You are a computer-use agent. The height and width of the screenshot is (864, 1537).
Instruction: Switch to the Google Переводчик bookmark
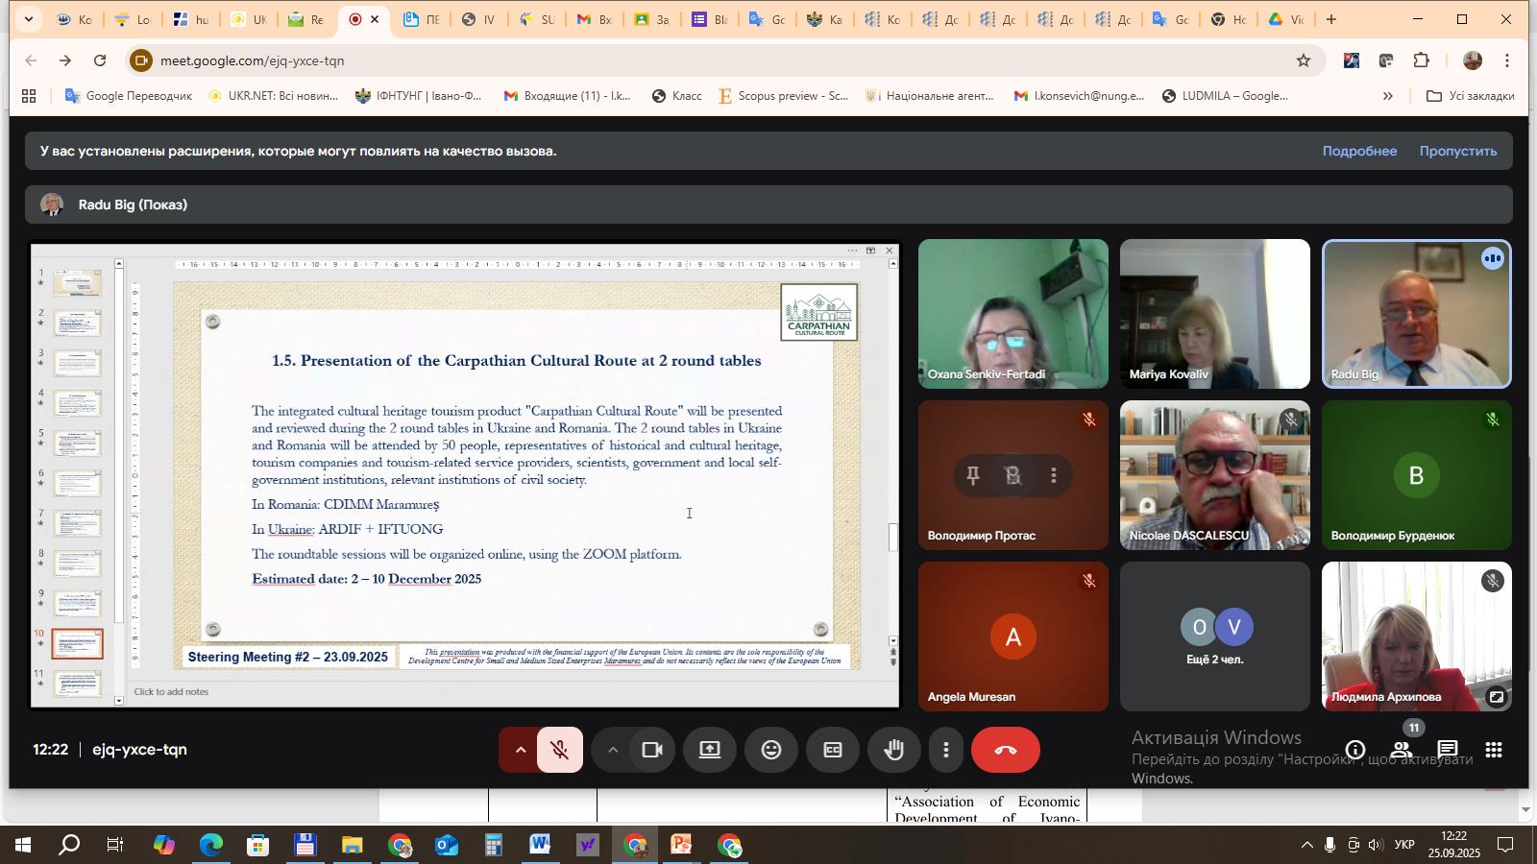(x=129, y=96)
